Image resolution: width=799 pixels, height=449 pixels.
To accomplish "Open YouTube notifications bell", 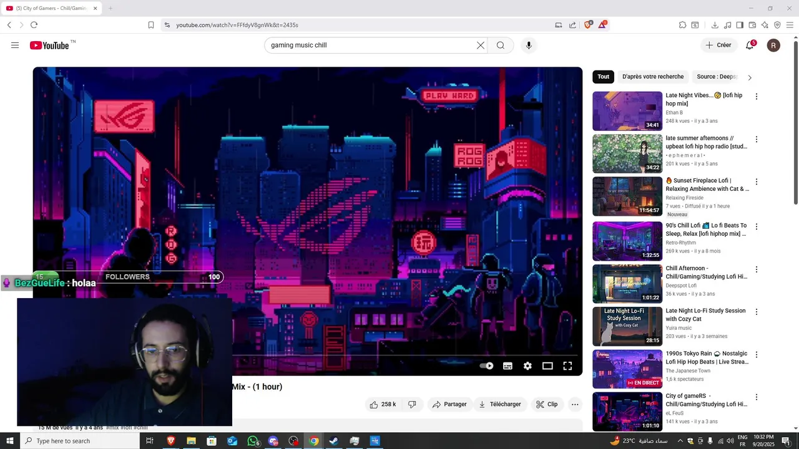I will tap(750, 45).
